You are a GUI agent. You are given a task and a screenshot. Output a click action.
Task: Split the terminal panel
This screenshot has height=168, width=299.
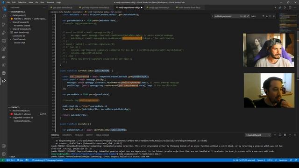point(280,135)
